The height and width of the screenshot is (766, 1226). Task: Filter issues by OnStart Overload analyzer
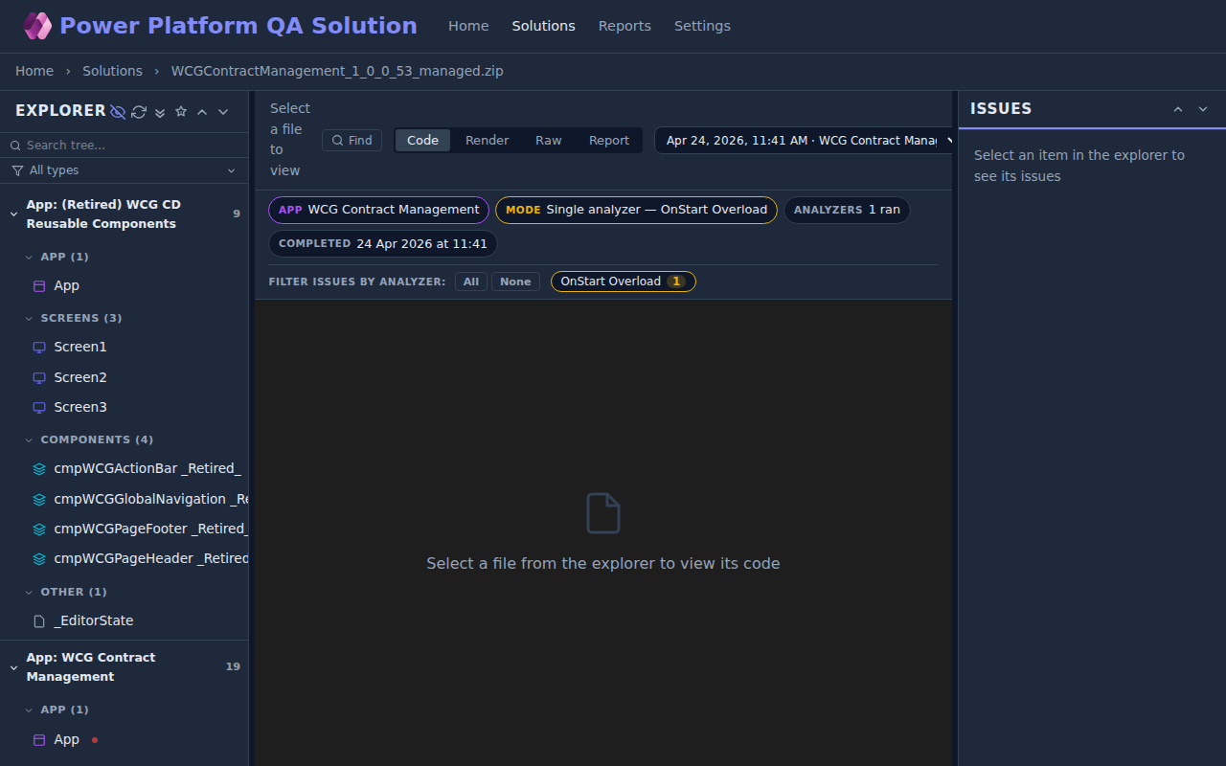[623, 282]
